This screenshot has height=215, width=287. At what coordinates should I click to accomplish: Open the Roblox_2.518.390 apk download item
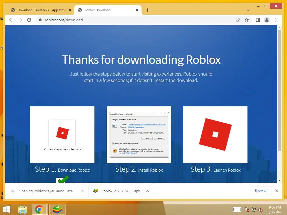point(117,191)
